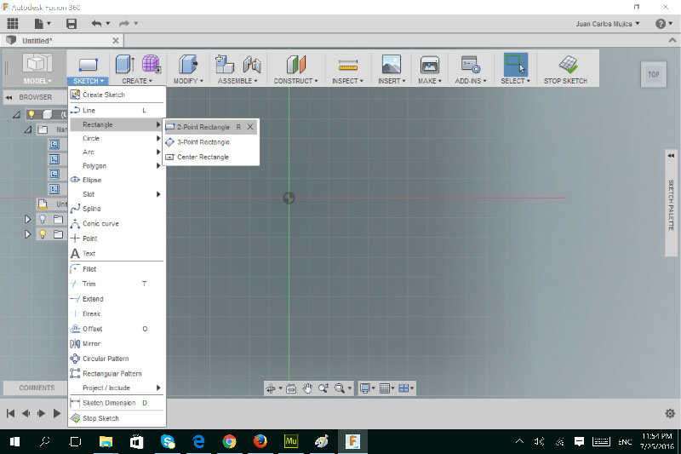Click the Construct plane icon
This screenshot has width=681, height=454.
point(295,64)
